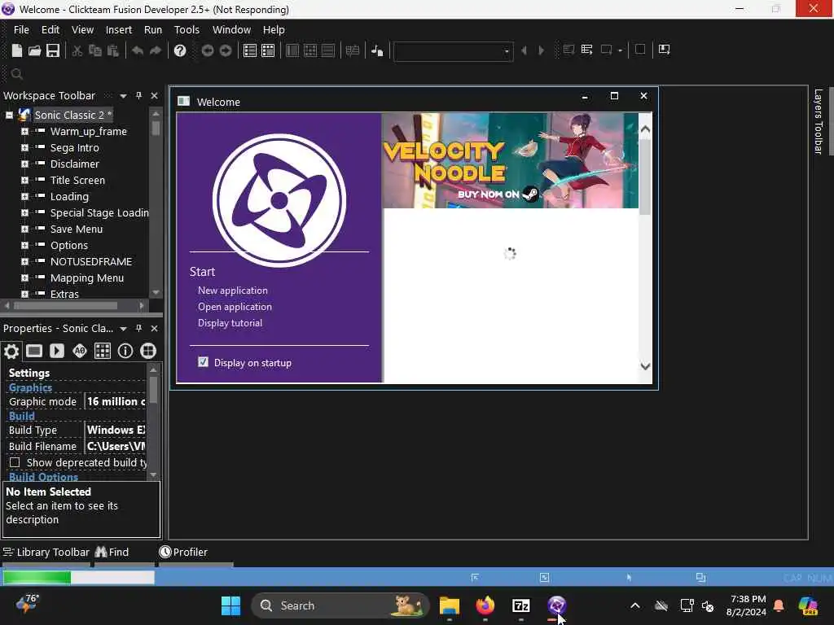Viewport: 834px width, 625px height.
Task: Open Values tab icon in Properties
Action: (80, 351)
